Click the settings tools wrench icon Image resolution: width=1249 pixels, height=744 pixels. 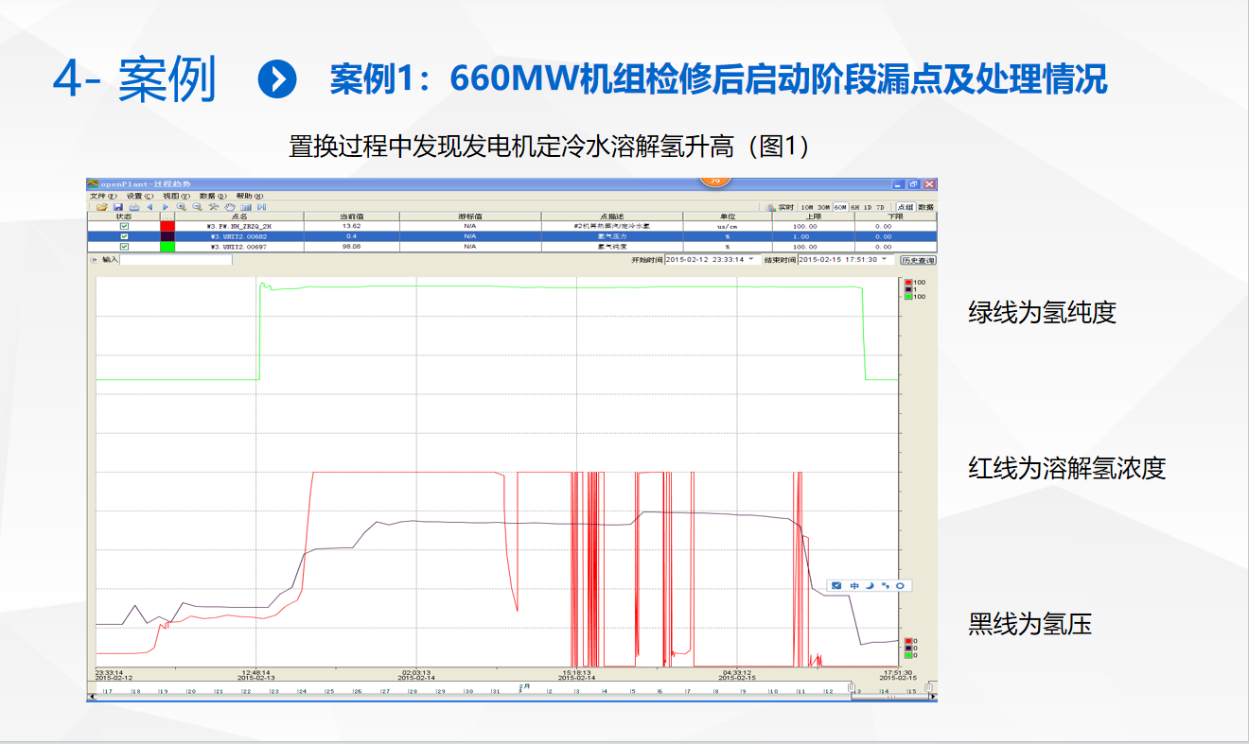214,207
